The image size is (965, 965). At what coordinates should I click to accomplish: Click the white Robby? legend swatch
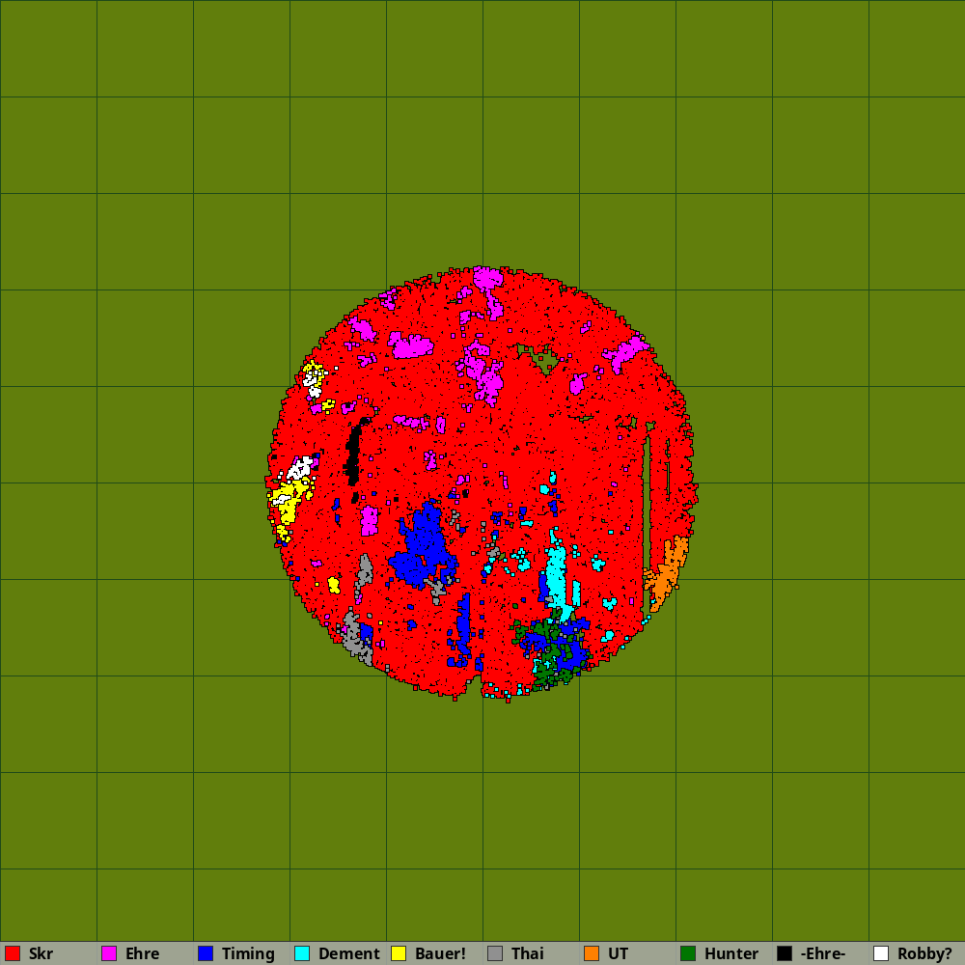881,953
